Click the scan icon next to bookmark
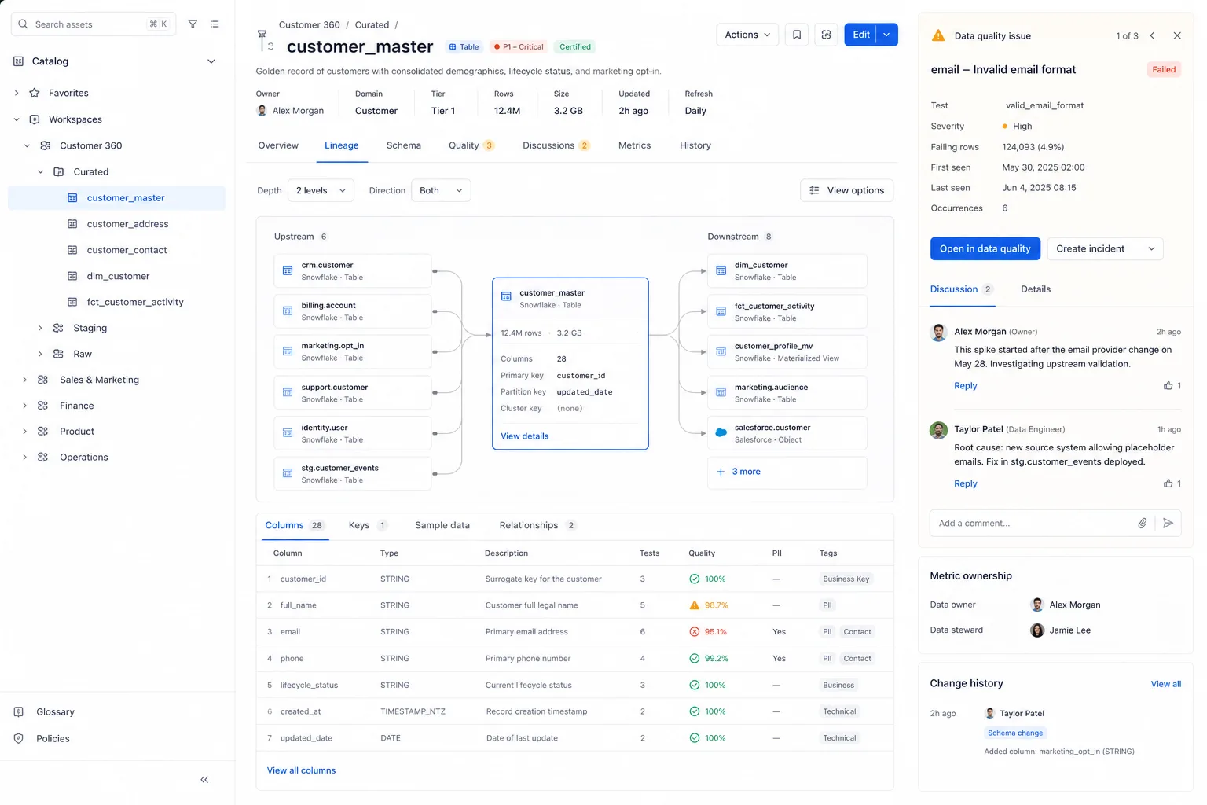This screenshot has width=1207, height=805. point(826,35)
